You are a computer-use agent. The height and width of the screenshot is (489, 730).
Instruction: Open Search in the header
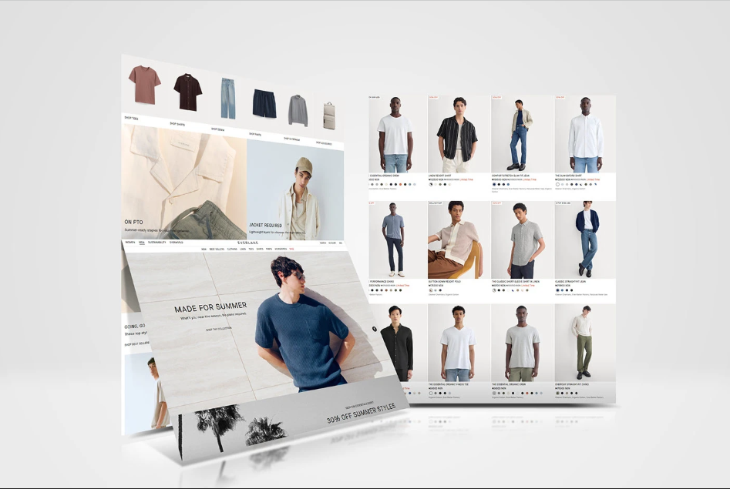(323, 243)
